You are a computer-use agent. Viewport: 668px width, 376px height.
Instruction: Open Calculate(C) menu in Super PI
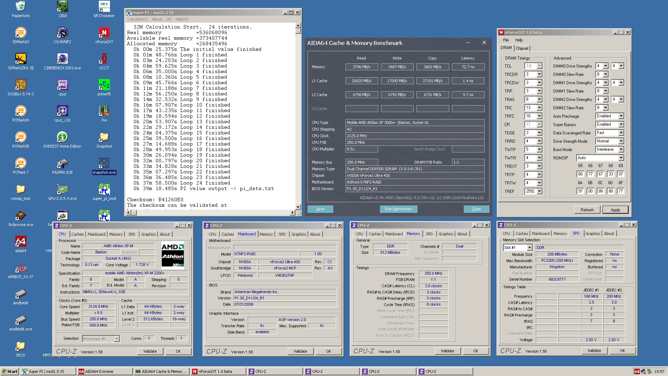click(x=137, y=19)
